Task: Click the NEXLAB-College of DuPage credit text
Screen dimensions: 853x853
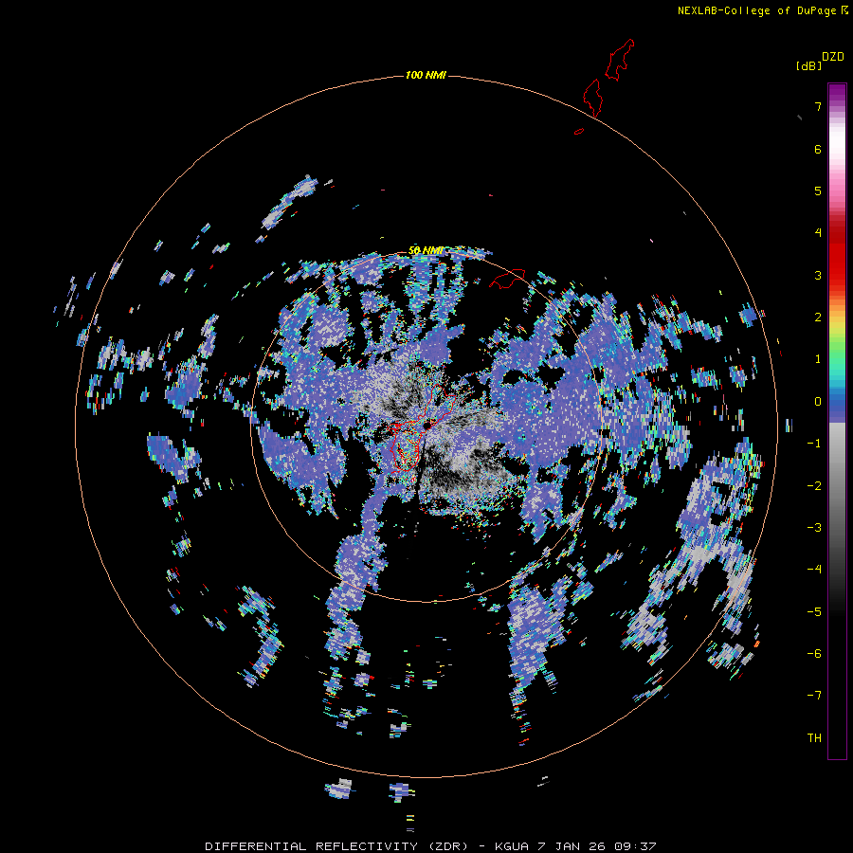Action: pos(756,10)
